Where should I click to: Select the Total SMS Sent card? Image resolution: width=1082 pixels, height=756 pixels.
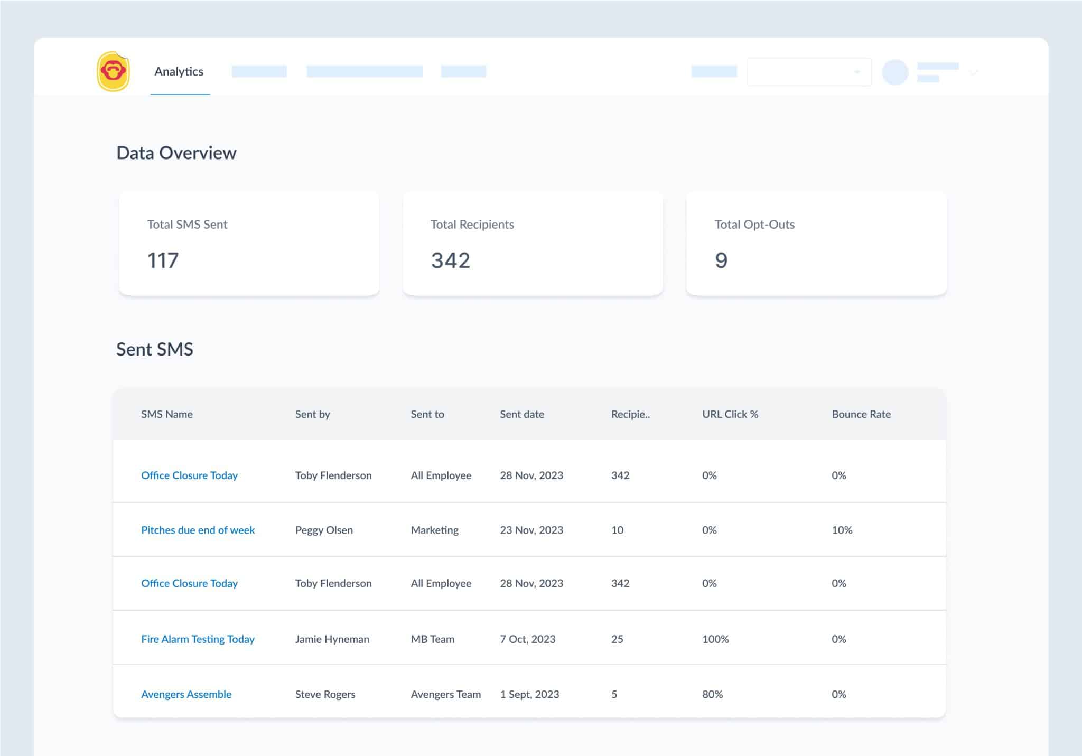249,244
